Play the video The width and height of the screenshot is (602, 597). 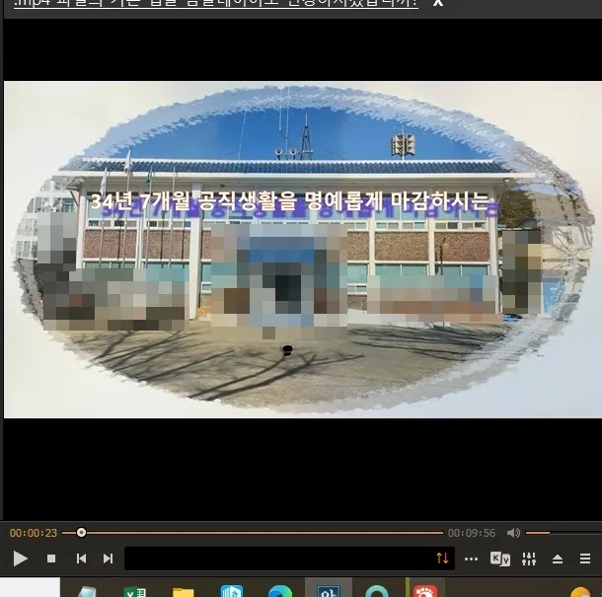[x=20, y=559]
